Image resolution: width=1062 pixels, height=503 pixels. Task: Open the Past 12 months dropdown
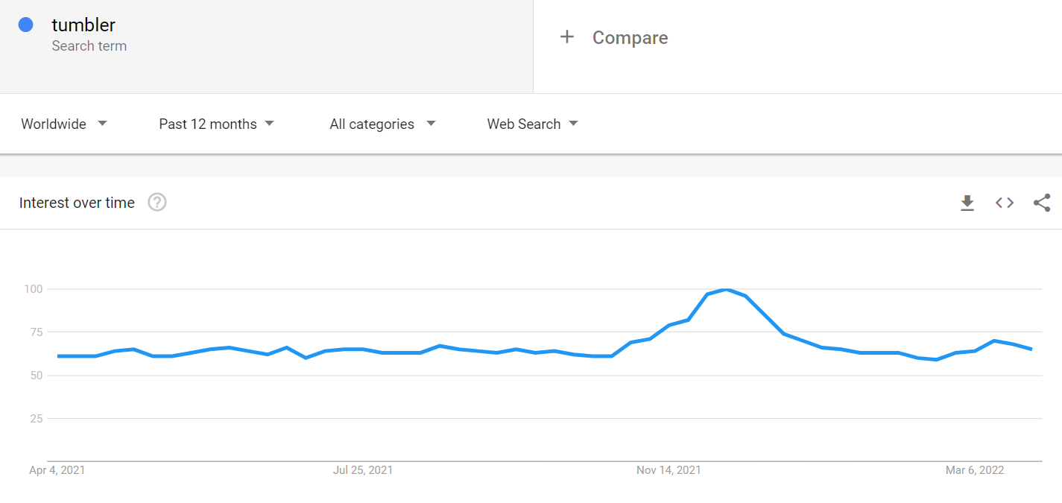217,124
